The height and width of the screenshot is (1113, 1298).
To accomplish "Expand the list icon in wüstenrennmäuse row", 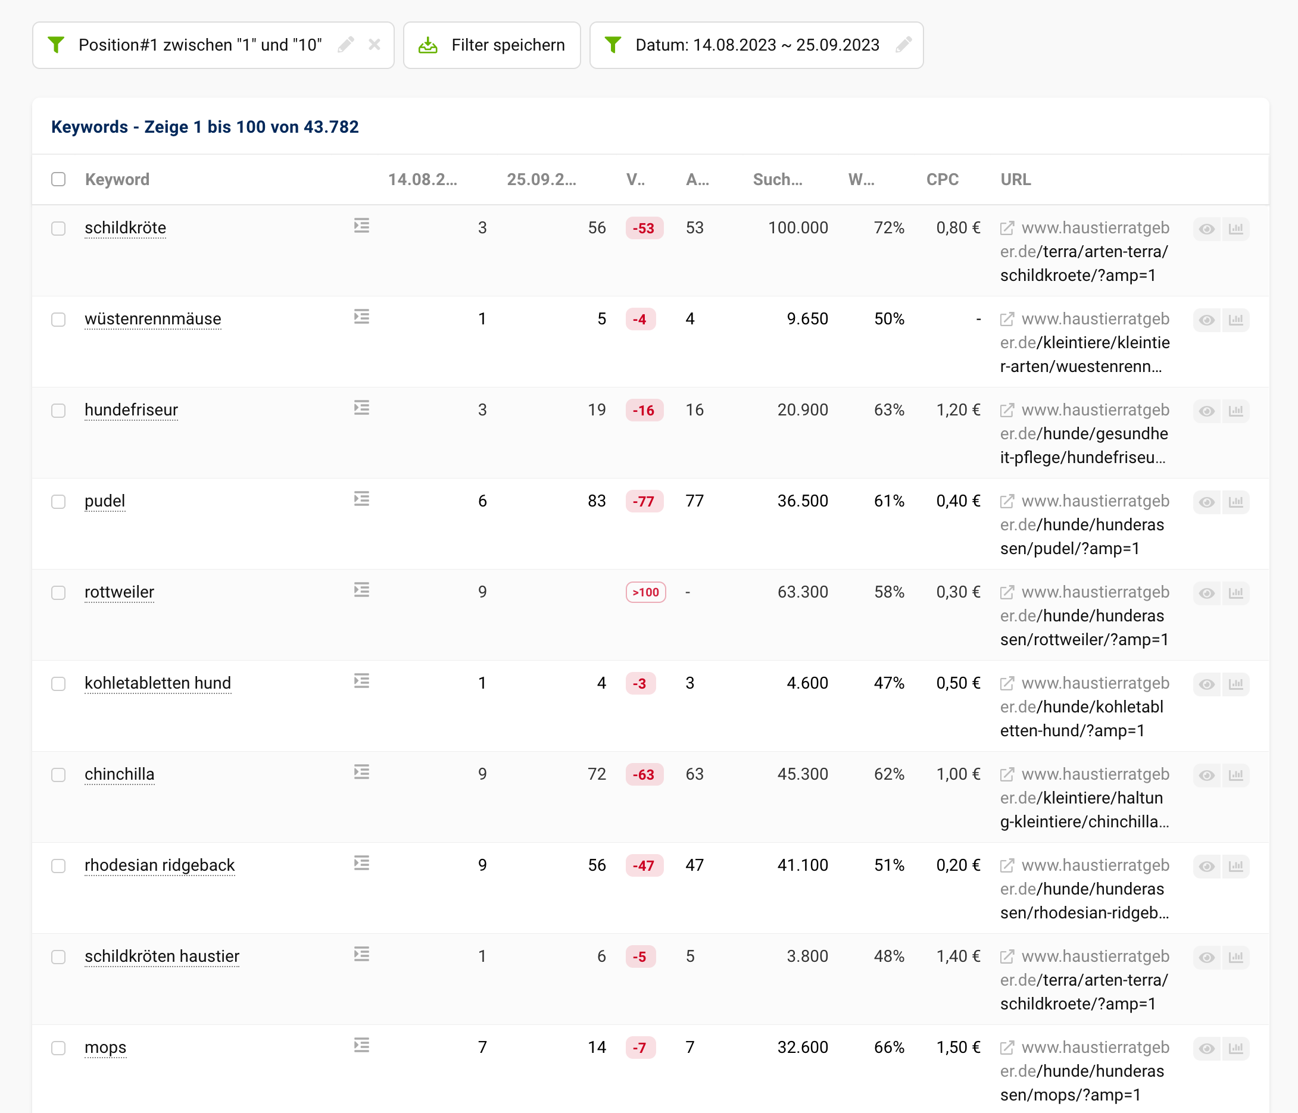I will (x=361, y=317).
